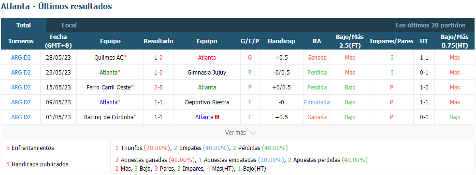The image size is (476, 175).
Task: Click Deportivo Riestra team name
Action: click(207, 102)
